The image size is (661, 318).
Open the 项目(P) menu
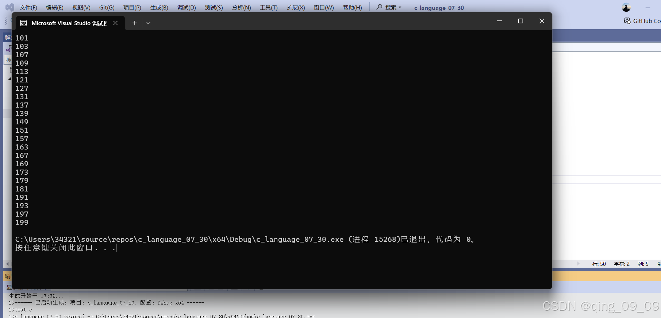pos(132,8)
